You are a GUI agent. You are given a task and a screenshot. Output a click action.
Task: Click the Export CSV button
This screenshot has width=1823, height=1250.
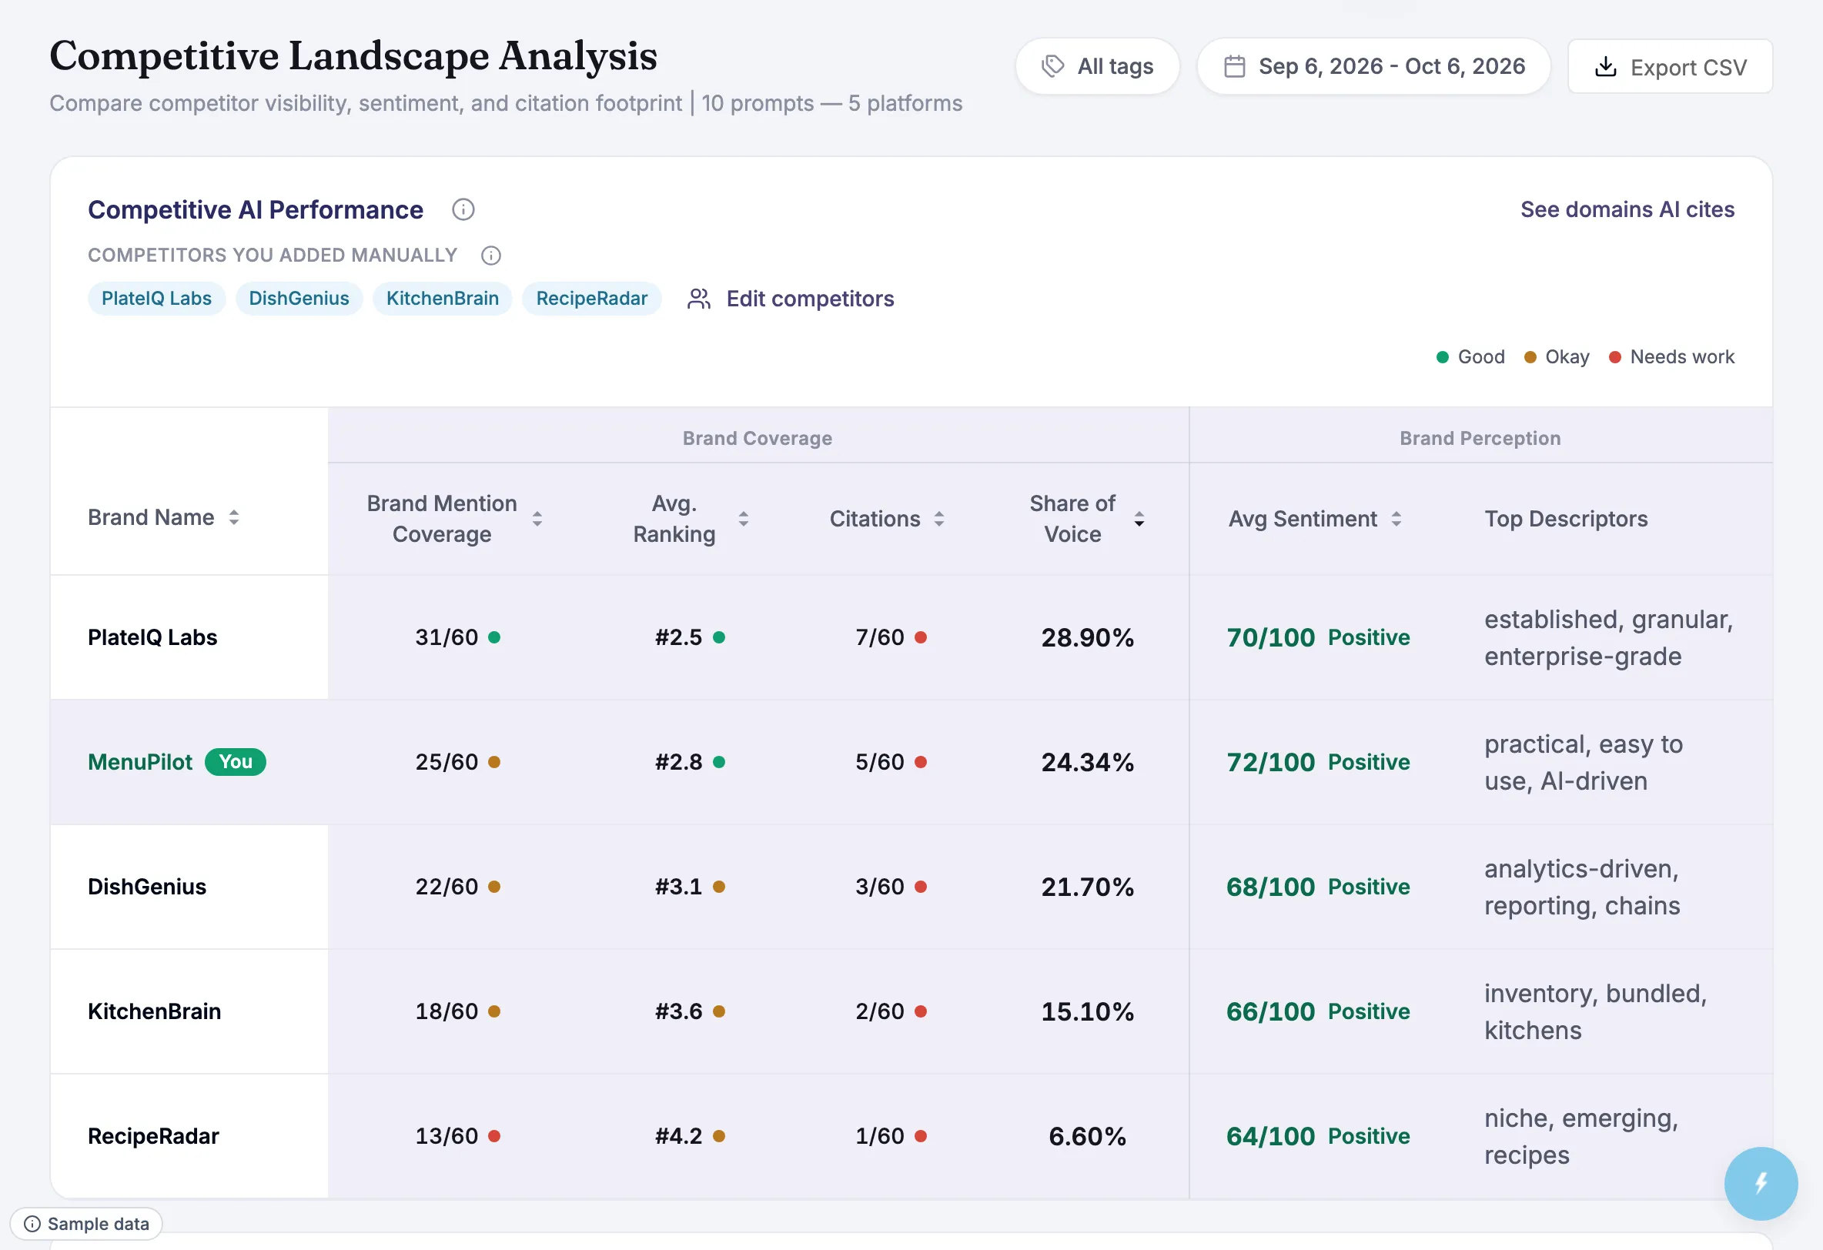pyautogui.click(x=1670, y=67)
